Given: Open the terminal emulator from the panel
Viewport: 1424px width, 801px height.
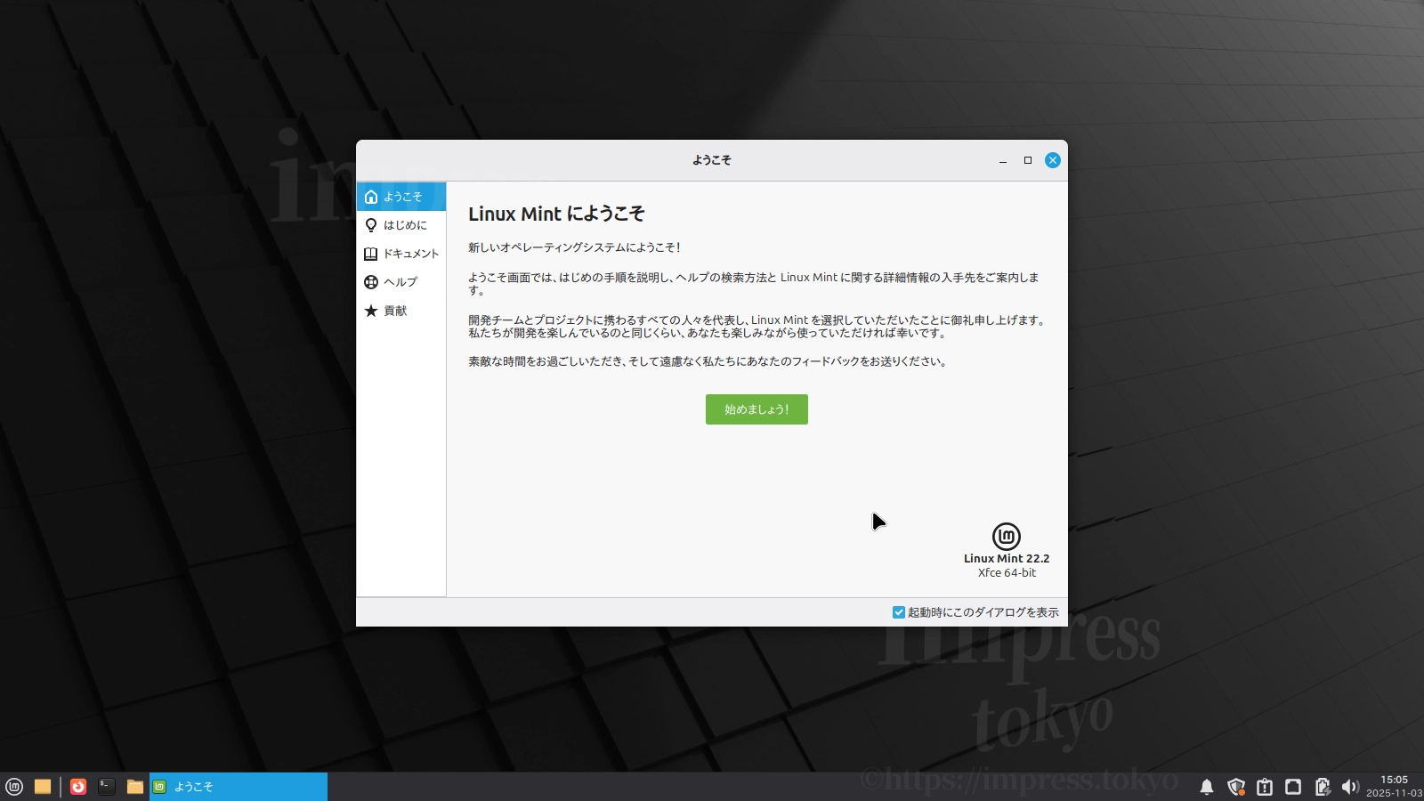Looking at the screenshot, I should point(107,787).
